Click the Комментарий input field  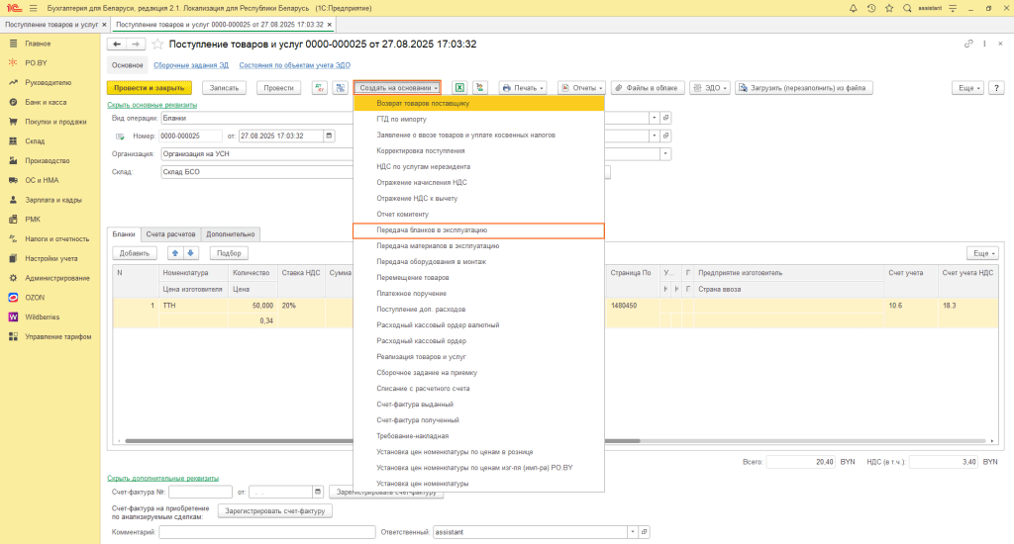[267, 532]
